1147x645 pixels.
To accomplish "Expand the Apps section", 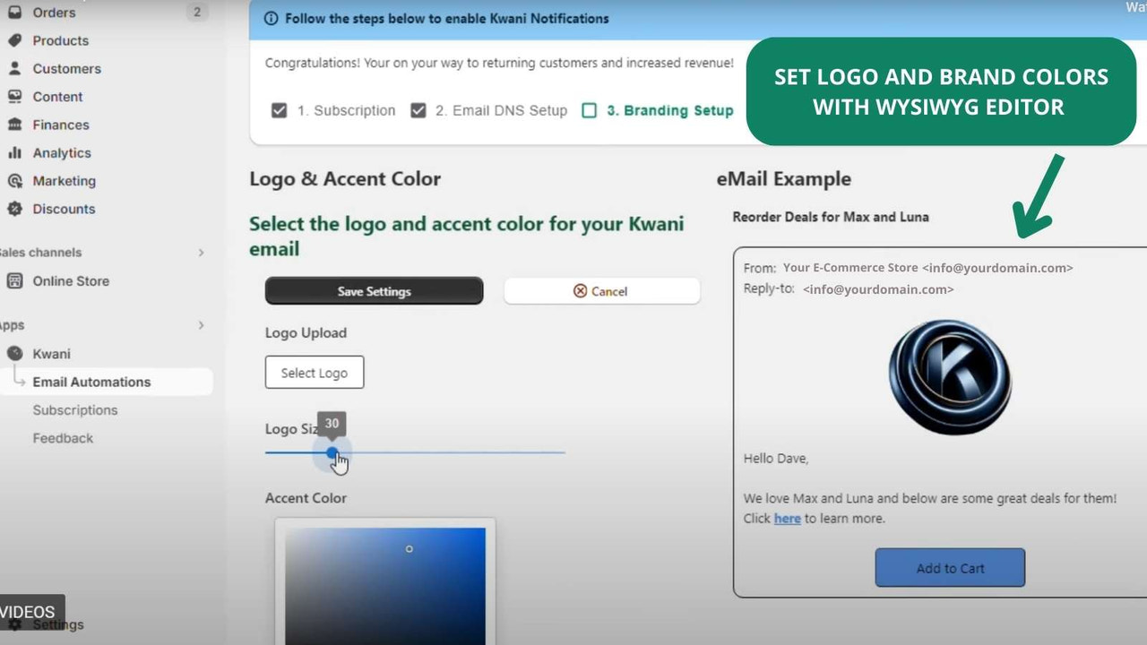I will click(x=201, y=324).
